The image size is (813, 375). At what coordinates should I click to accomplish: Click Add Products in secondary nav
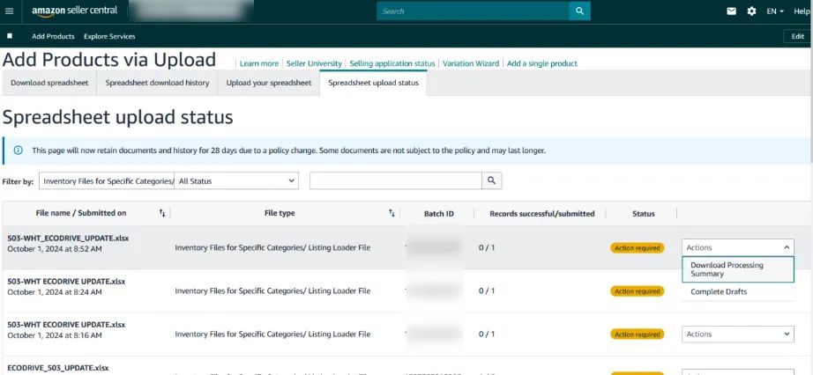coord(53,36)
